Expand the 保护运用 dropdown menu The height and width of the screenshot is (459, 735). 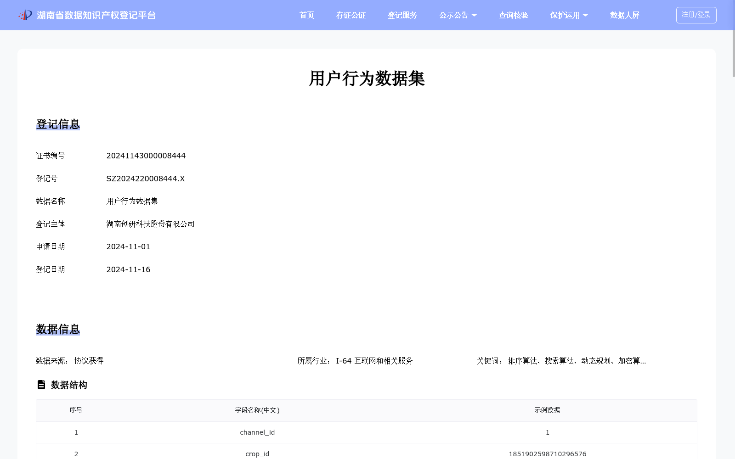pos(569,15)
